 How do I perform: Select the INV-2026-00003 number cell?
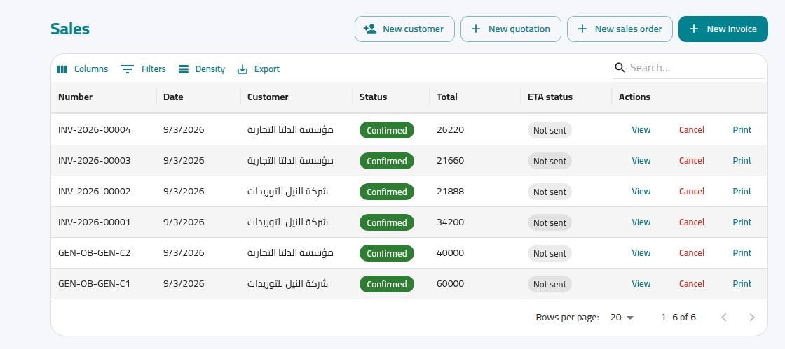104,161
